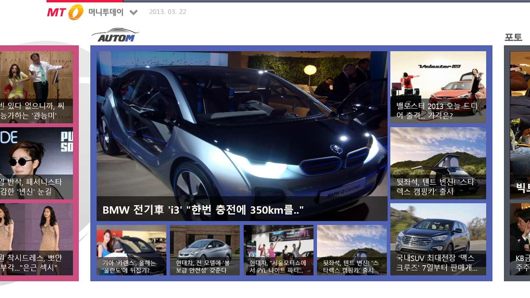Click the 머니투데이 title text
Screen dimensions: 530x298
[106, 12]
